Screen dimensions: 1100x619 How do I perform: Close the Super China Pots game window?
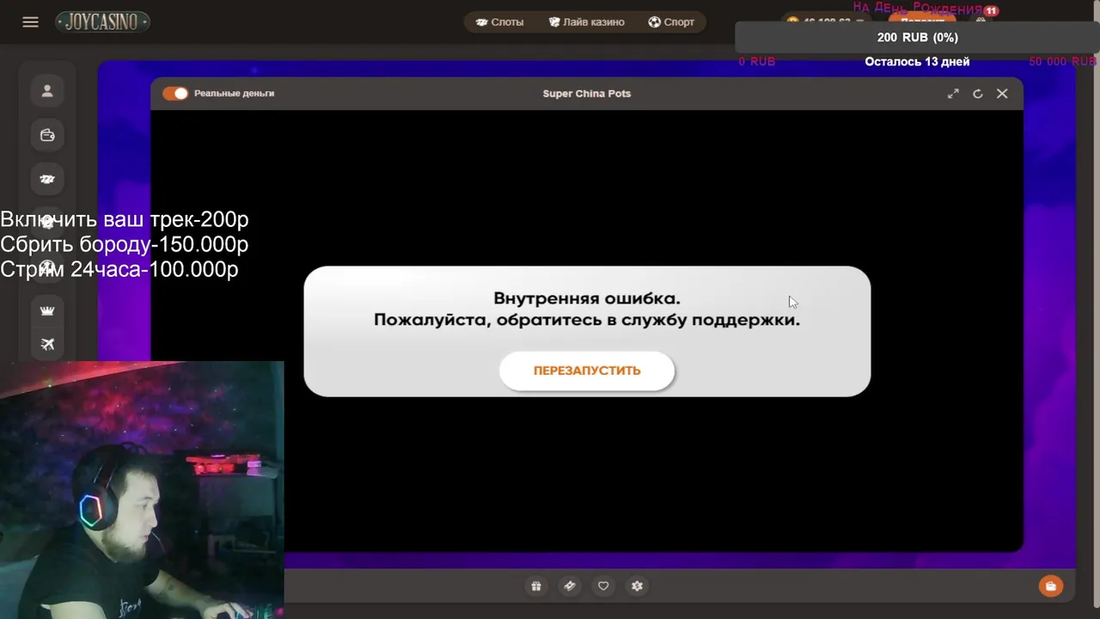pos(1002,94)
